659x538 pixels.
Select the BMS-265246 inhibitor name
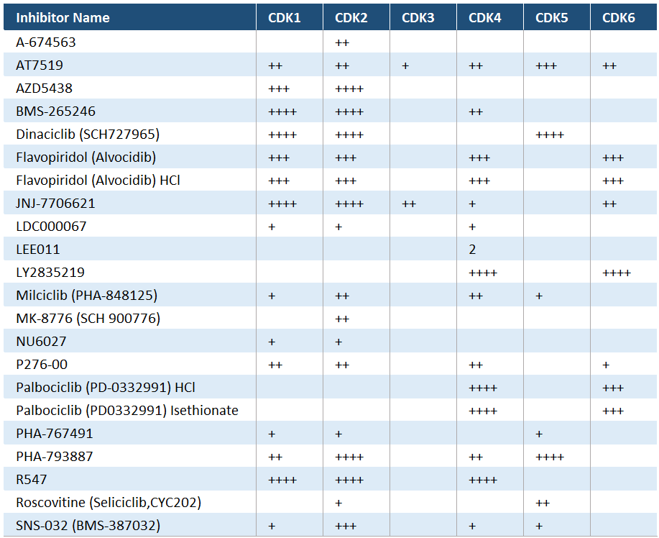pos(55,111)
